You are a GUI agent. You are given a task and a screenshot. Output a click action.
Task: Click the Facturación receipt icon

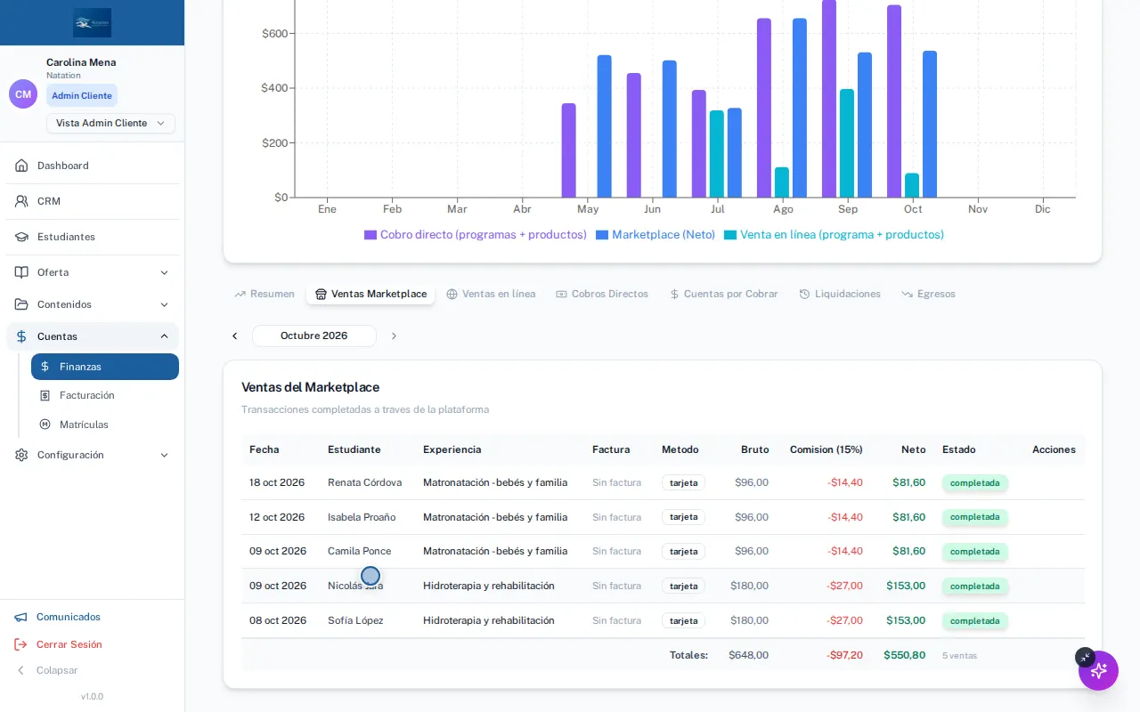(45, 395)
